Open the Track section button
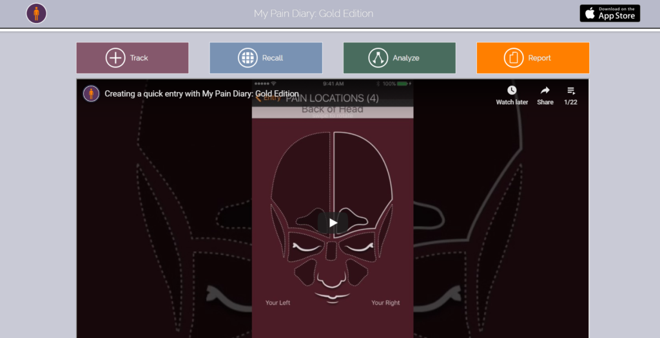 pos(133,58)
